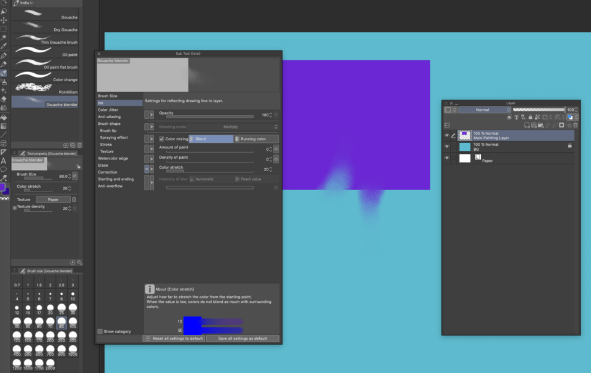Hide the BG layer

coord(447,146)
